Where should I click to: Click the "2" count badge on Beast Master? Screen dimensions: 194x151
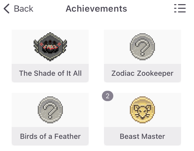(108, 96)
